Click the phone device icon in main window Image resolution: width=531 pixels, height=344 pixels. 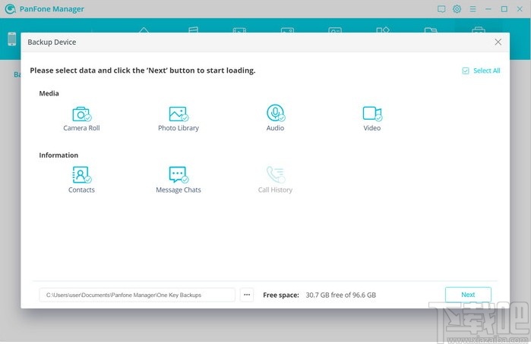[12, 39]
